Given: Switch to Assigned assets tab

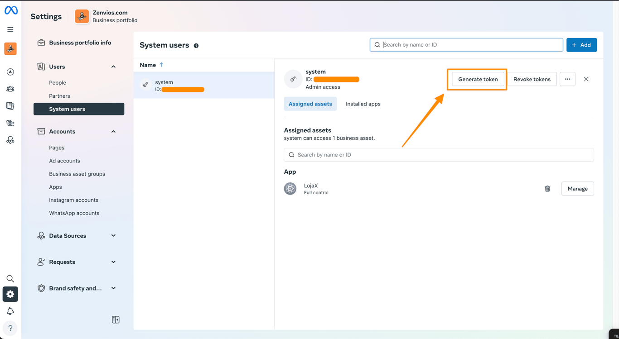Looking at the screenshot, I should pos(310,104).
